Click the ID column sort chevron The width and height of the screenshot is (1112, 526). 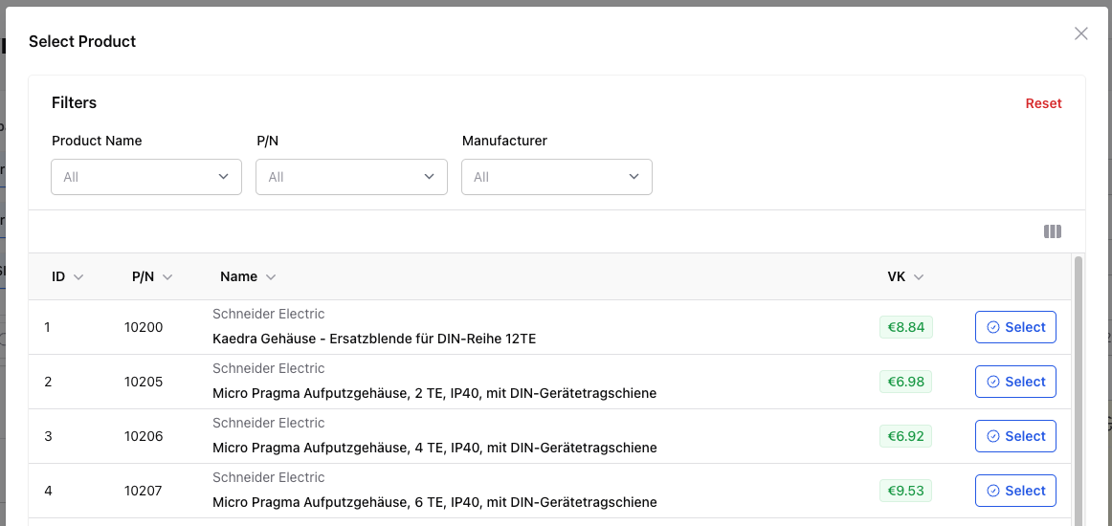tap(78, 277)
